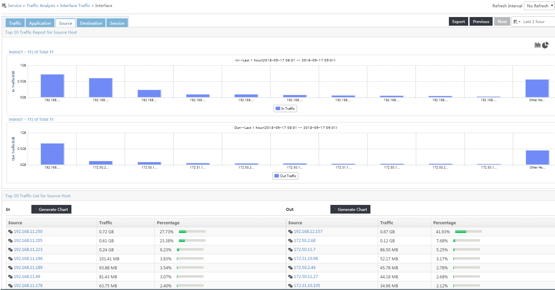
Task: Click the Previous button
Action: click(x=481, y=21)
